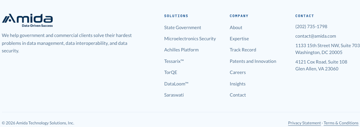View the Track Record page

243,50
